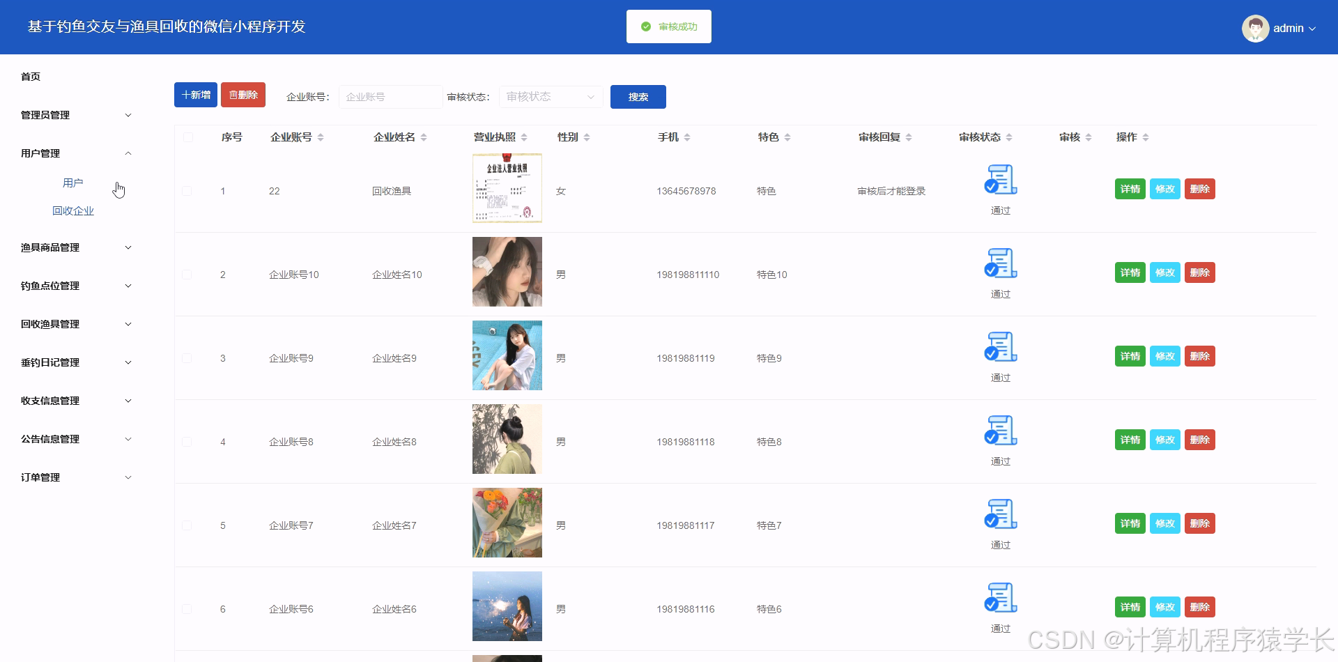
Task: Select 渔具商品管理 in the sidebar
Action: (49, 247)
